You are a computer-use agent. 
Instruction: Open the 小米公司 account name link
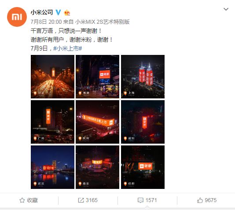coord(42,12)
